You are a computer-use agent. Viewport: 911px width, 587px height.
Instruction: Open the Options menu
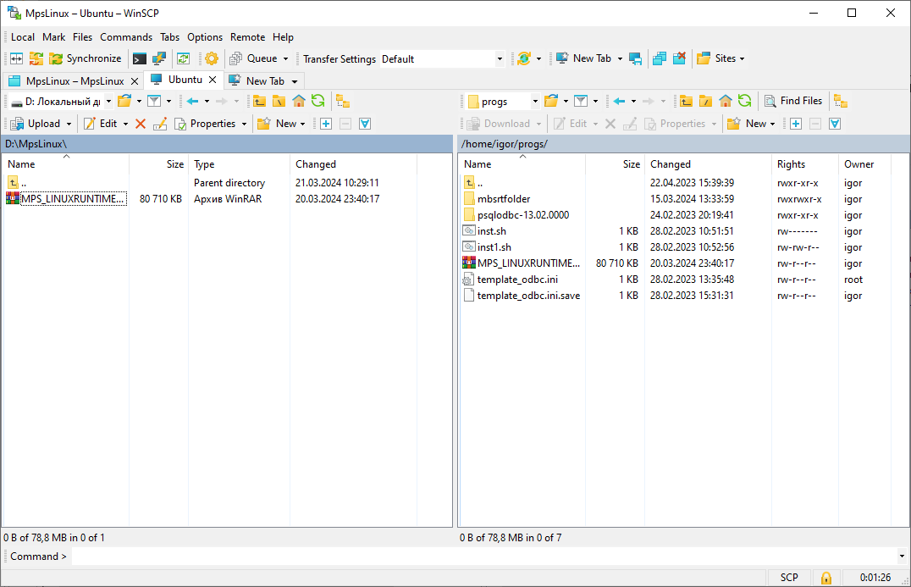pyautogui.click(x=205, y=37)
